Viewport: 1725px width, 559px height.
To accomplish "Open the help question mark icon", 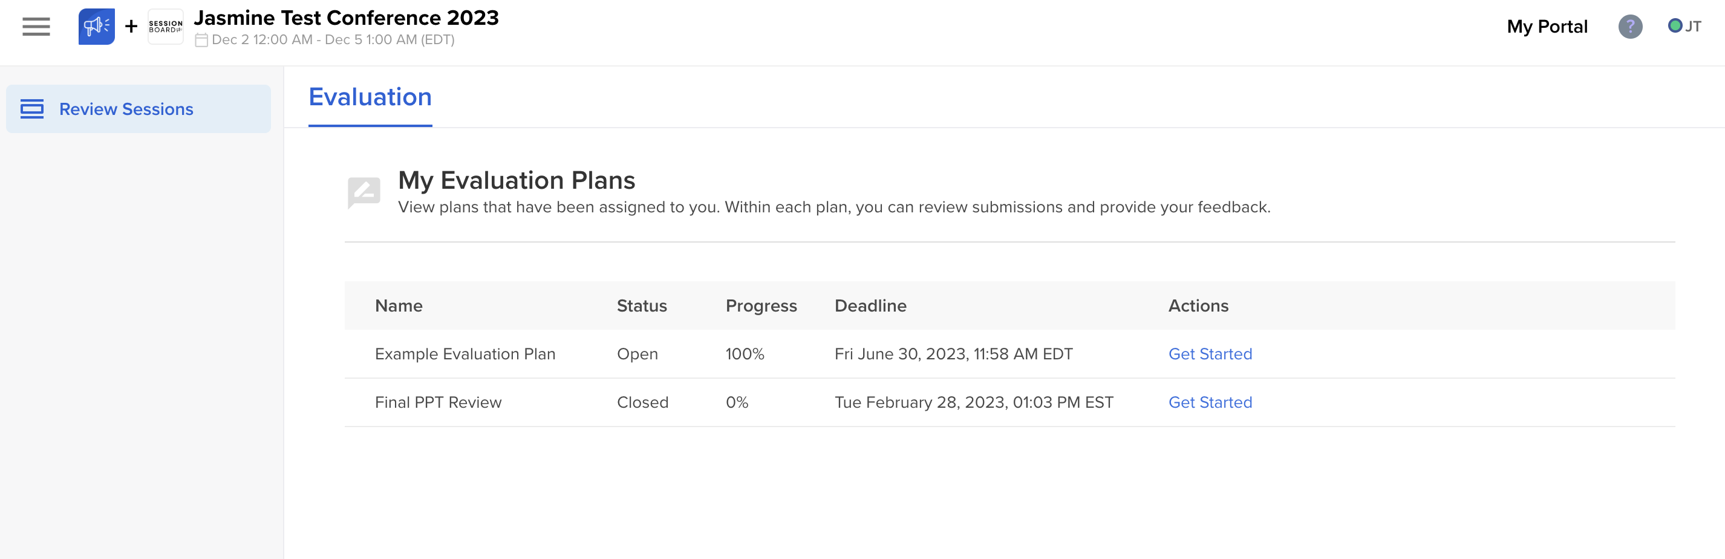I will tap(1630, 27).
